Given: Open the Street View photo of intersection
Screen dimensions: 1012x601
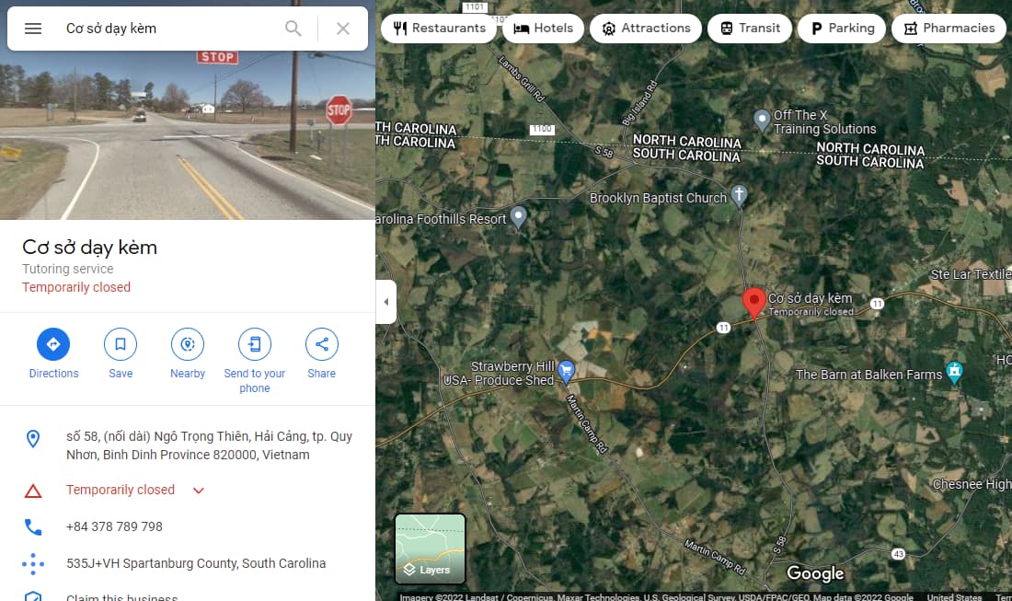Looking at the screenshot, I should [188, 135].
